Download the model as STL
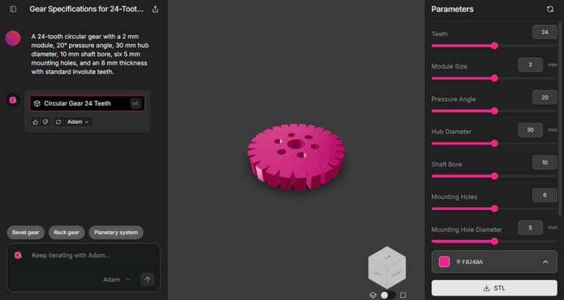 pyautogui.click(x=494, y=288)
